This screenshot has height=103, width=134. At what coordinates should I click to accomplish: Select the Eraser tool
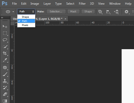[x=5, y=94]
